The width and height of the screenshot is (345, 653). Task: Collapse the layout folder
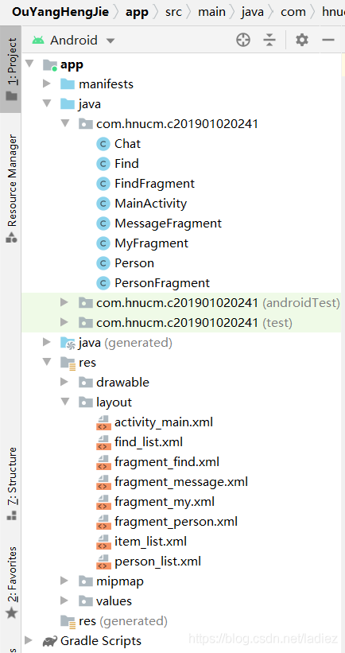click(x=64, y=402)
